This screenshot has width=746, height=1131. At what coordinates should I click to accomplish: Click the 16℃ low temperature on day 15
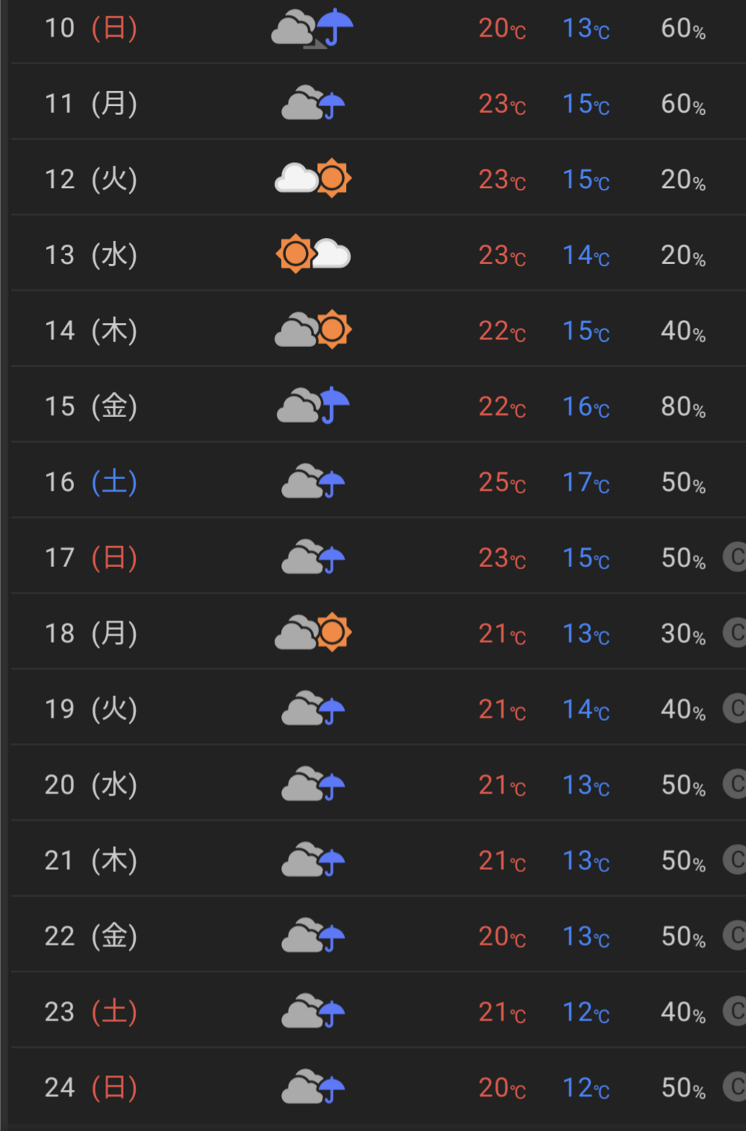[x=586, y=407]
